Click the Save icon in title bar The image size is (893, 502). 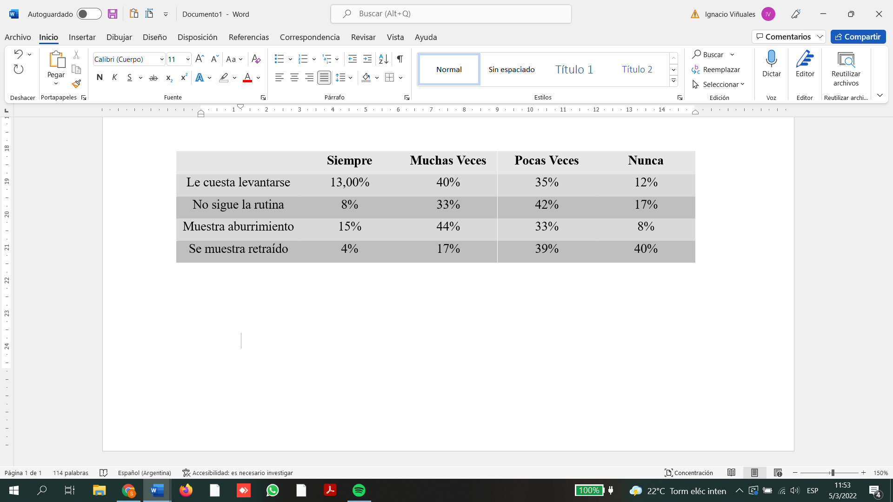tap(112, 14)
